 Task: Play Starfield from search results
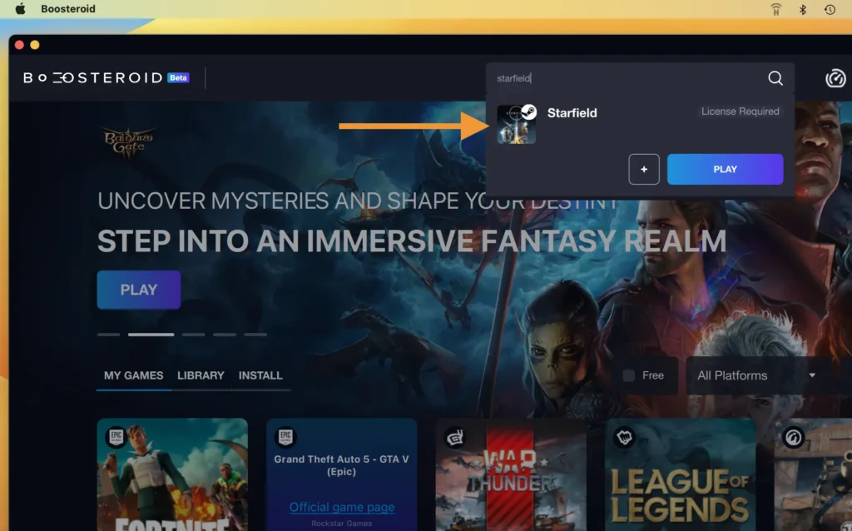pyautogui.click(x=725, y=169)
